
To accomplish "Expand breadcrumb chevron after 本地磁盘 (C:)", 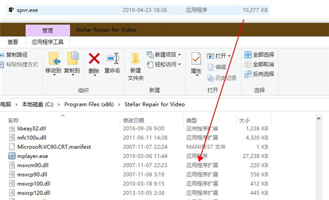I will point(59,104).
